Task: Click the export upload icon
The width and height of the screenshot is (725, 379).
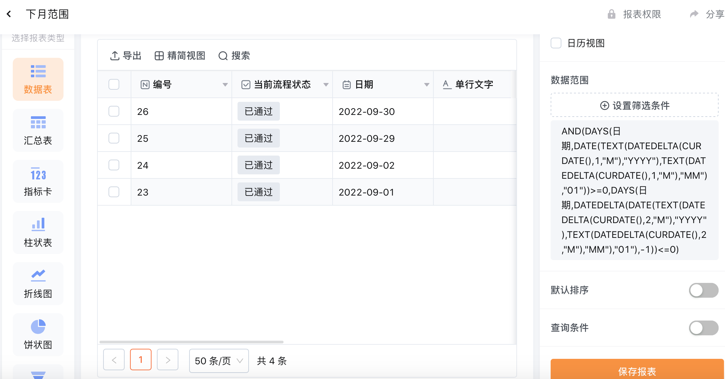Action: pyautogui.click(x=115, y=56)
